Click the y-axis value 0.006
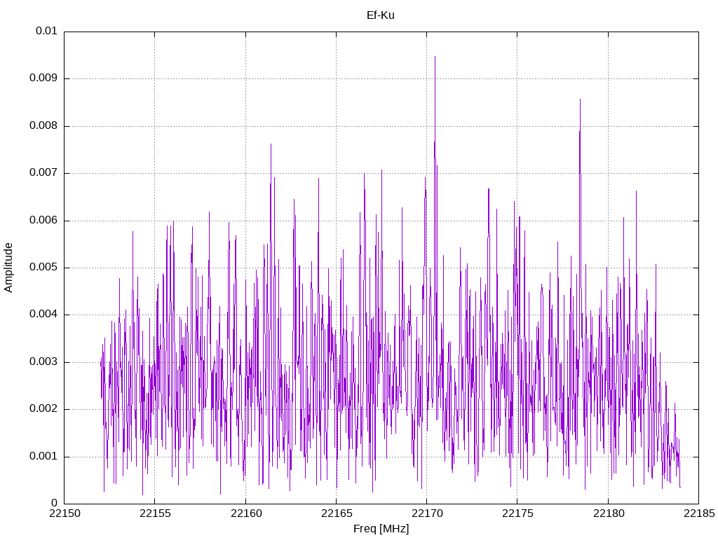The height and width of the screenshot is (538, 718). pyautogui.click(x=43, y=220)
